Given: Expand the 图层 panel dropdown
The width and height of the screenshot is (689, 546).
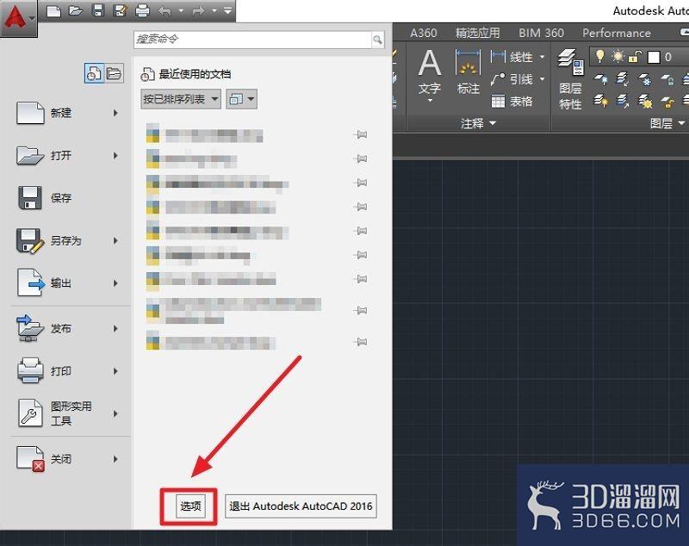Looking at the screenshot, I should point(667,123).
